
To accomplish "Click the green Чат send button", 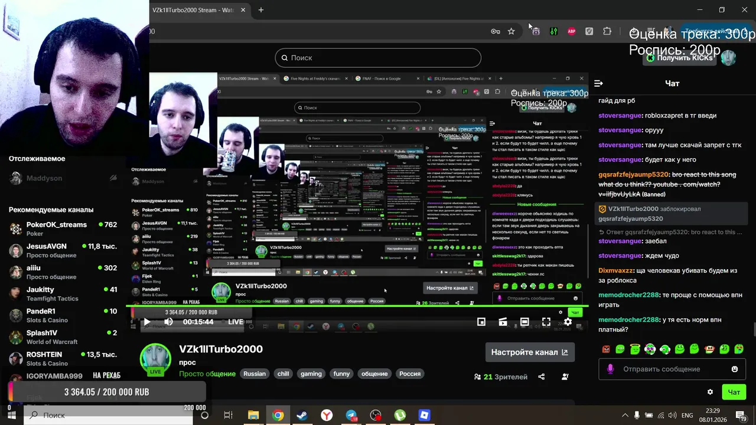I will point(734,392).
